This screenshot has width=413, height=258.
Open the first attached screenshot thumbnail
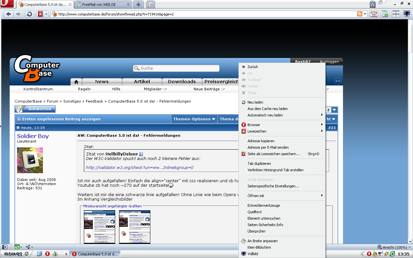[x=99, y=227]
